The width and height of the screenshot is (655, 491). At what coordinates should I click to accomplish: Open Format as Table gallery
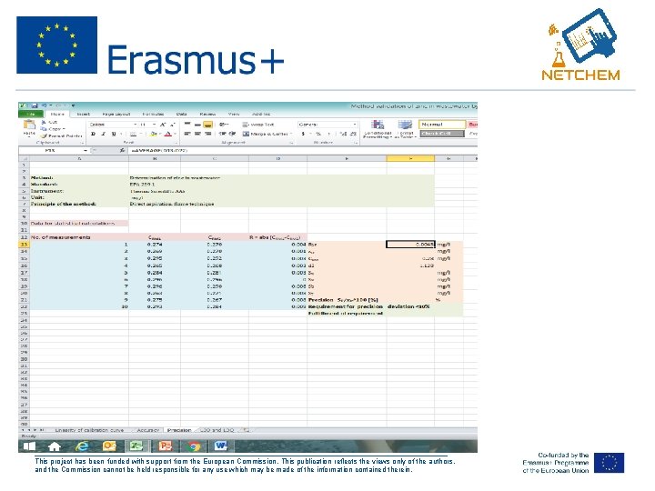(x=405, y=128)
